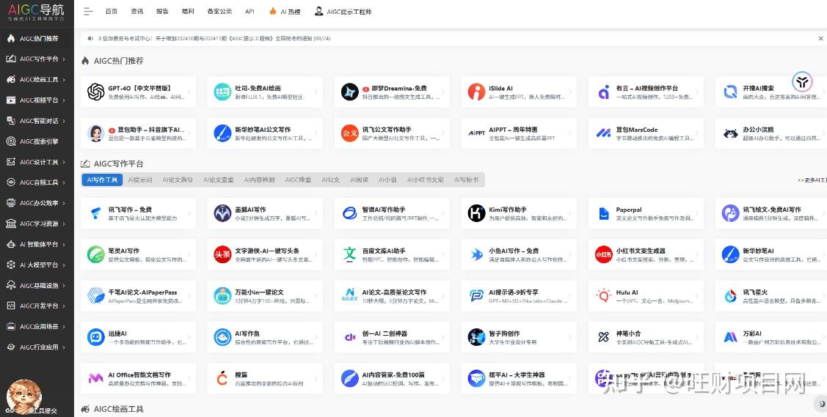Switch to the AI提示词 tab
Viewport: 827px width, 417px height.
[x=139, y=180]
